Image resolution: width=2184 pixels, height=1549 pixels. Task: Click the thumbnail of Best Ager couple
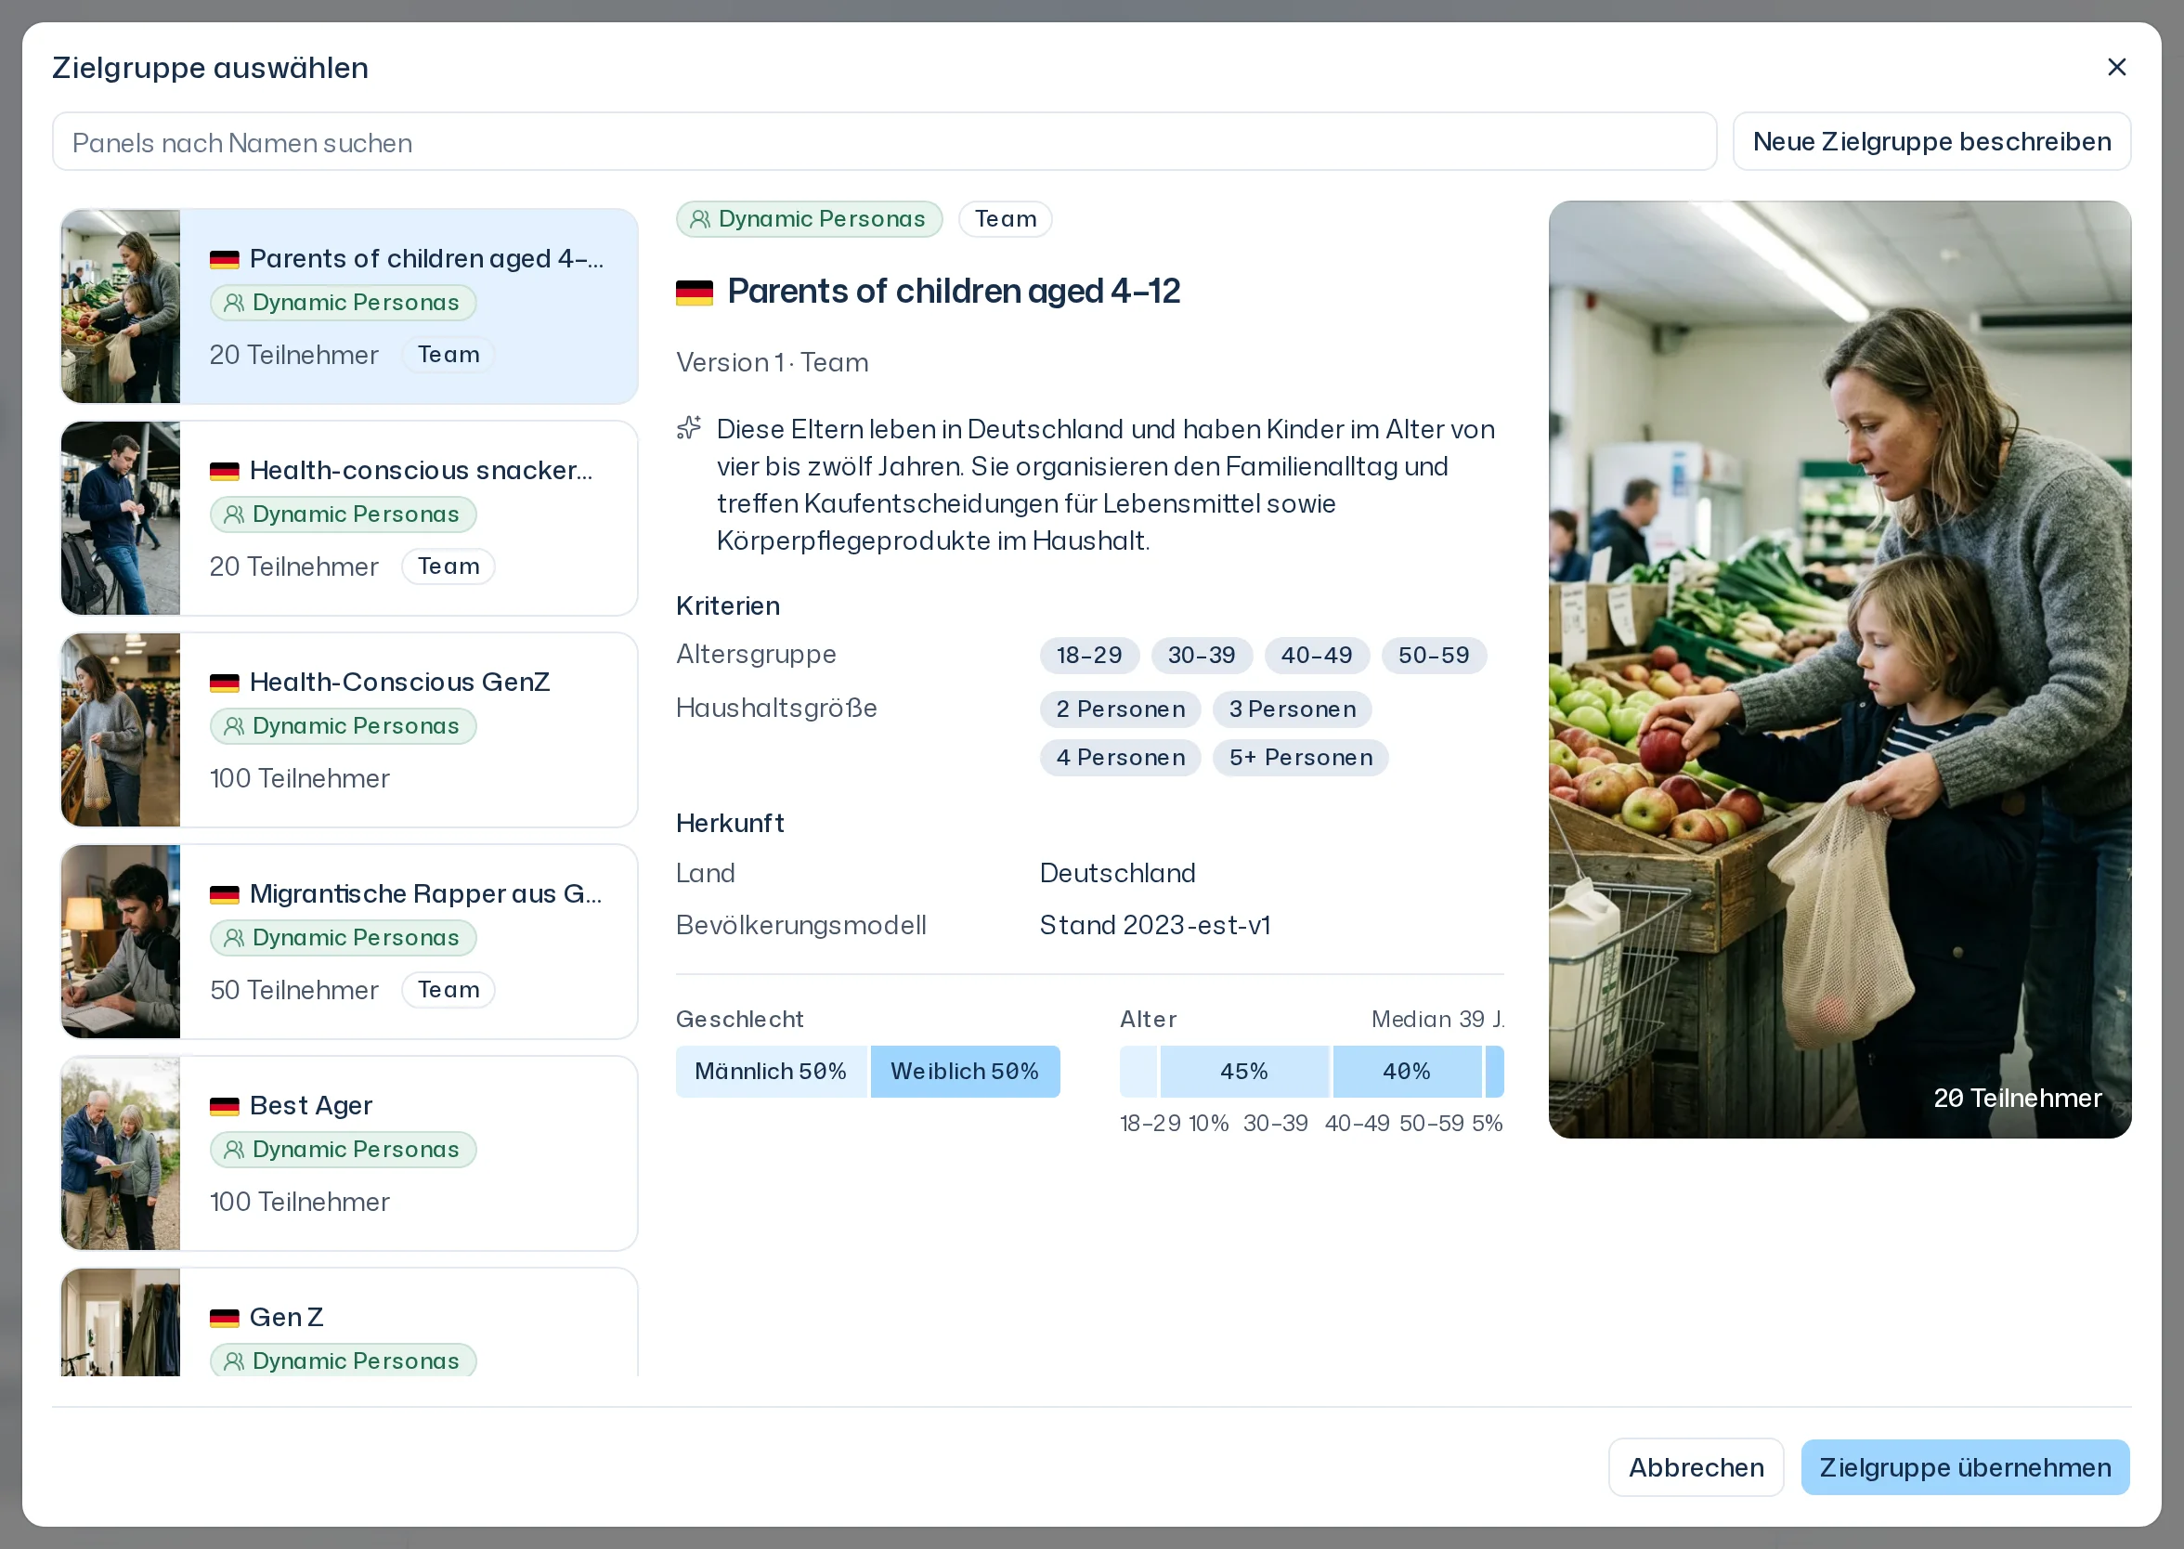[120, 1153]
